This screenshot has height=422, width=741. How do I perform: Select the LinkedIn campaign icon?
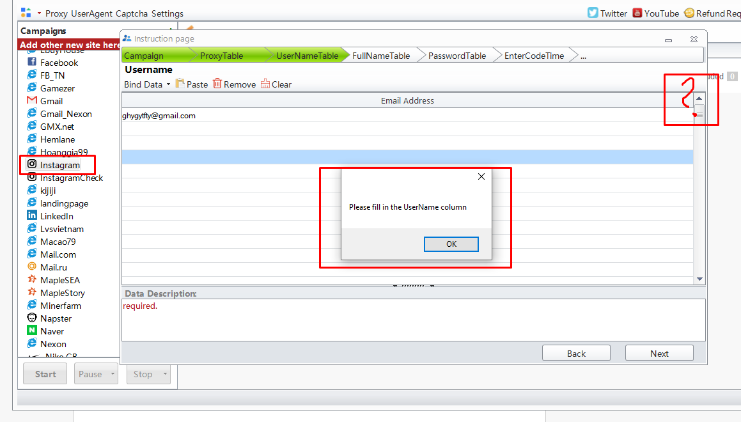click(x=32, y=216)
